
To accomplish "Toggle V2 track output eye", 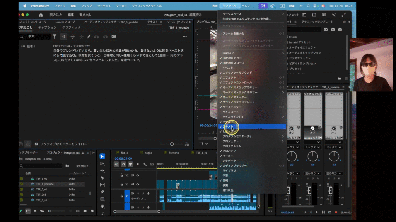I will coord(138,175).
